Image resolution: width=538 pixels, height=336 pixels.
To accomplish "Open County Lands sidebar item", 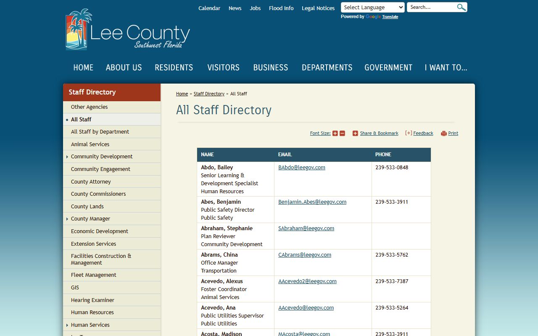I will pyautogui.click(x=112, y=206).
